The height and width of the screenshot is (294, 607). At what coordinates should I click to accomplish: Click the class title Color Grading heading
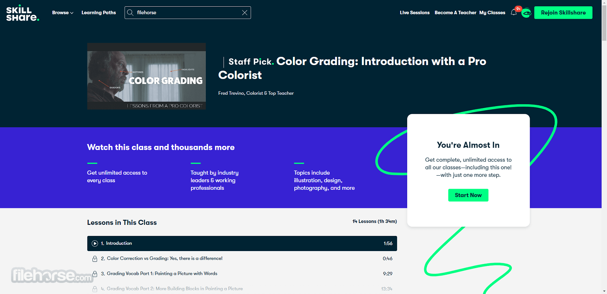(x=352, y=68)
